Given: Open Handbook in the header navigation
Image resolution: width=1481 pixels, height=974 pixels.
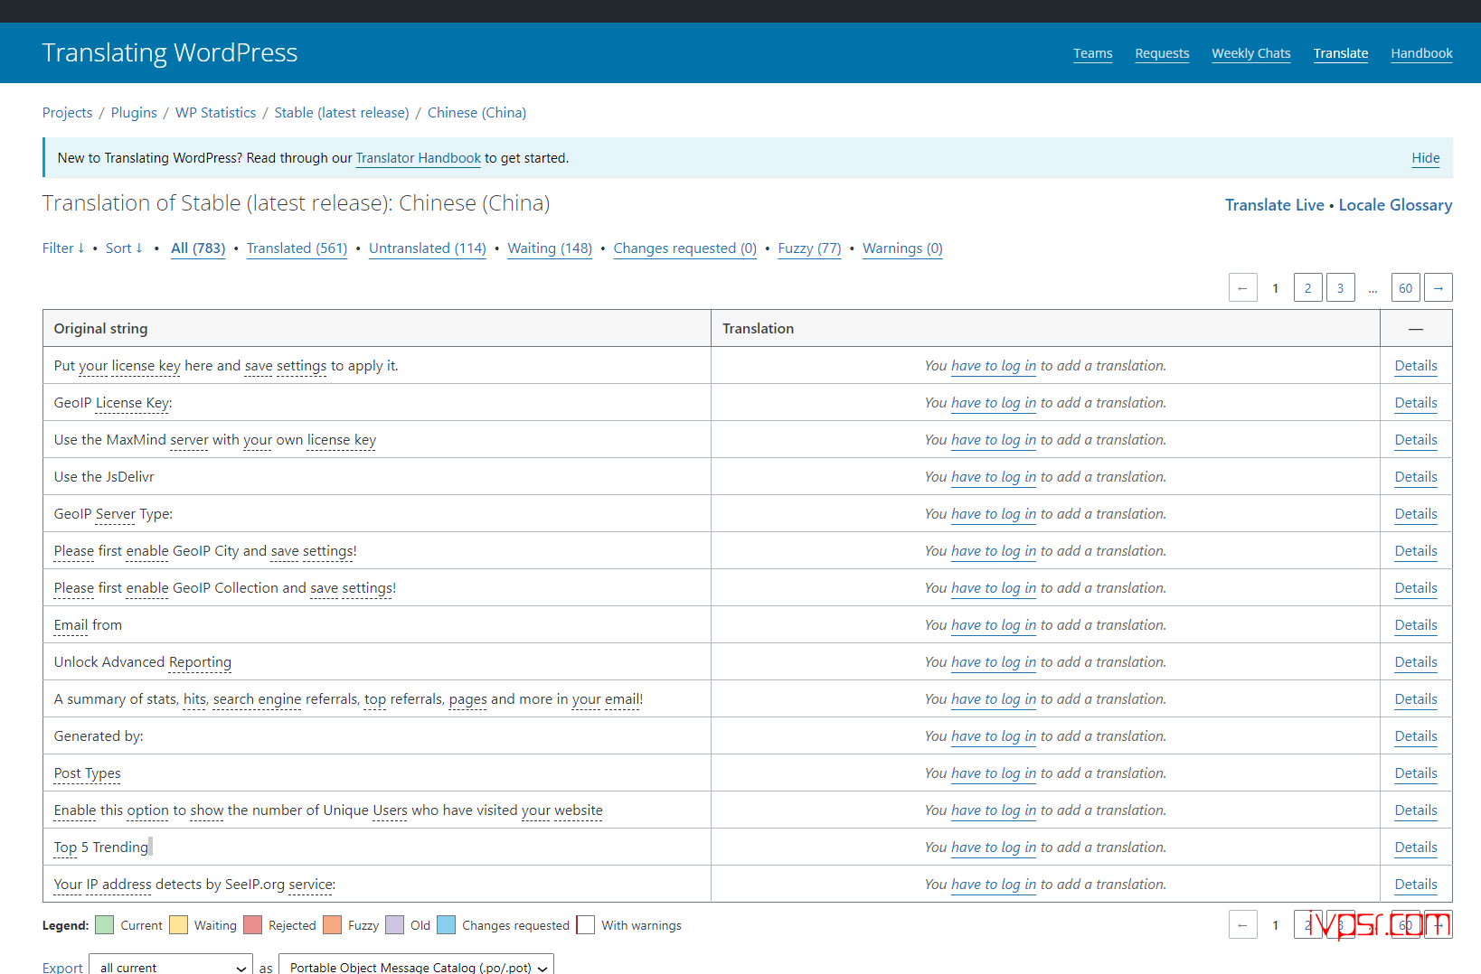Looking at the screenshot, I should point(1421,53).
